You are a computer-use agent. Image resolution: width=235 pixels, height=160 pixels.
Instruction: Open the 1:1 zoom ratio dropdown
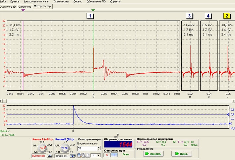pyautogui.click(x=98, y=155)
